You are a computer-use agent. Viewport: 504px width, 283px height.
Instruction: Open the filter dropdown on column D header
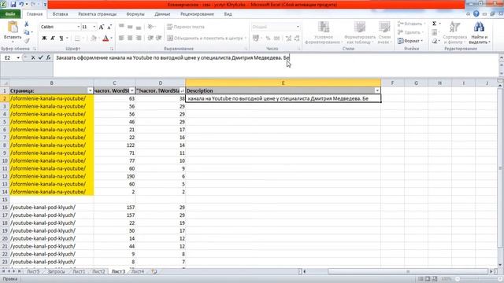click(x=182, y=91)
